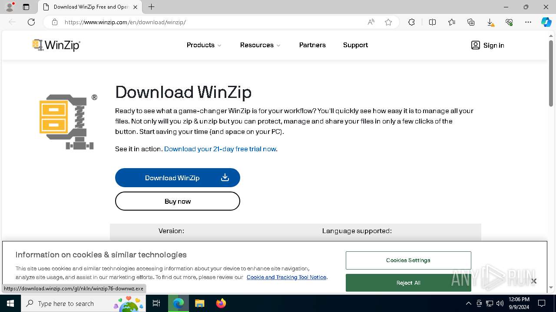This screenshot has height=312, width=556.
Task: Open Browser essentials heart icon
Action: tap(509, 22)
